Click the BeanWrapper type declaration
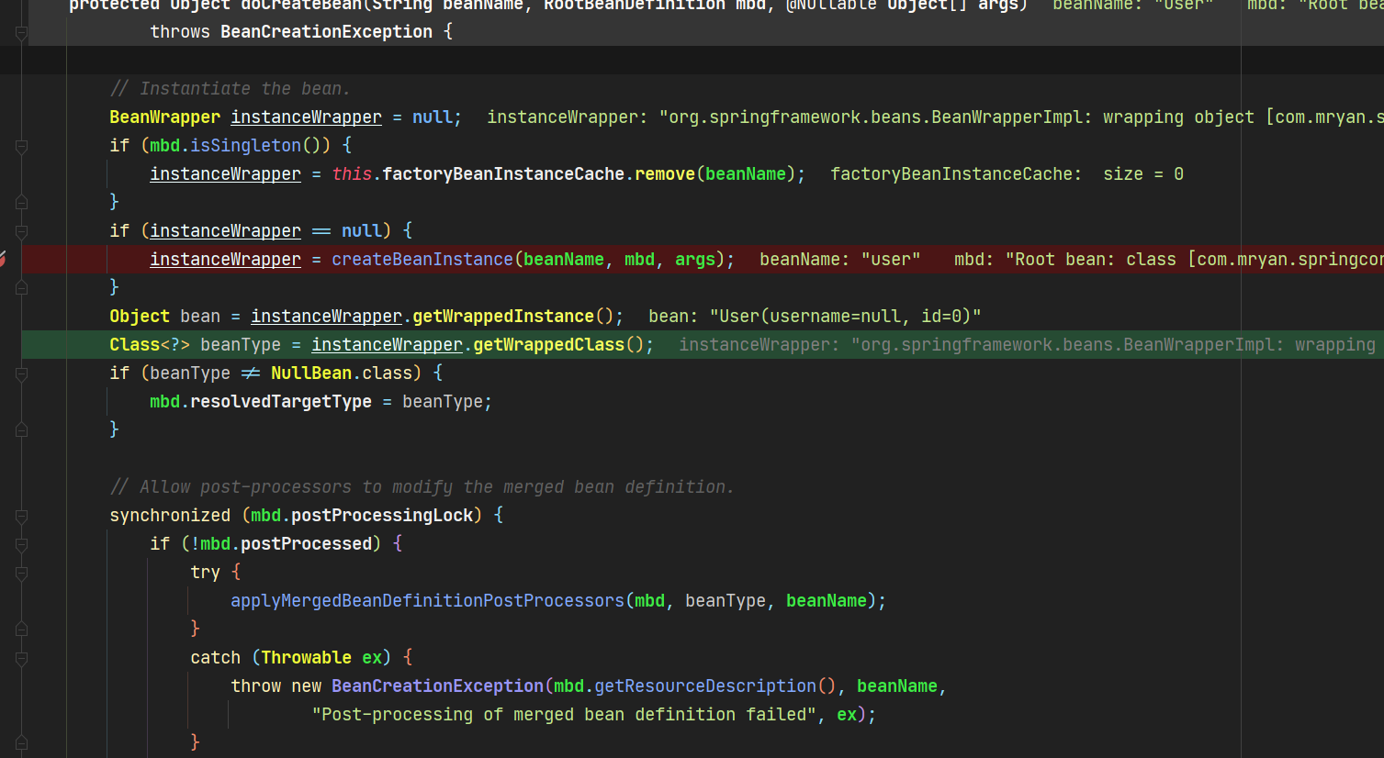Viewport: 1384px width, 758px height. coord(164,117)
